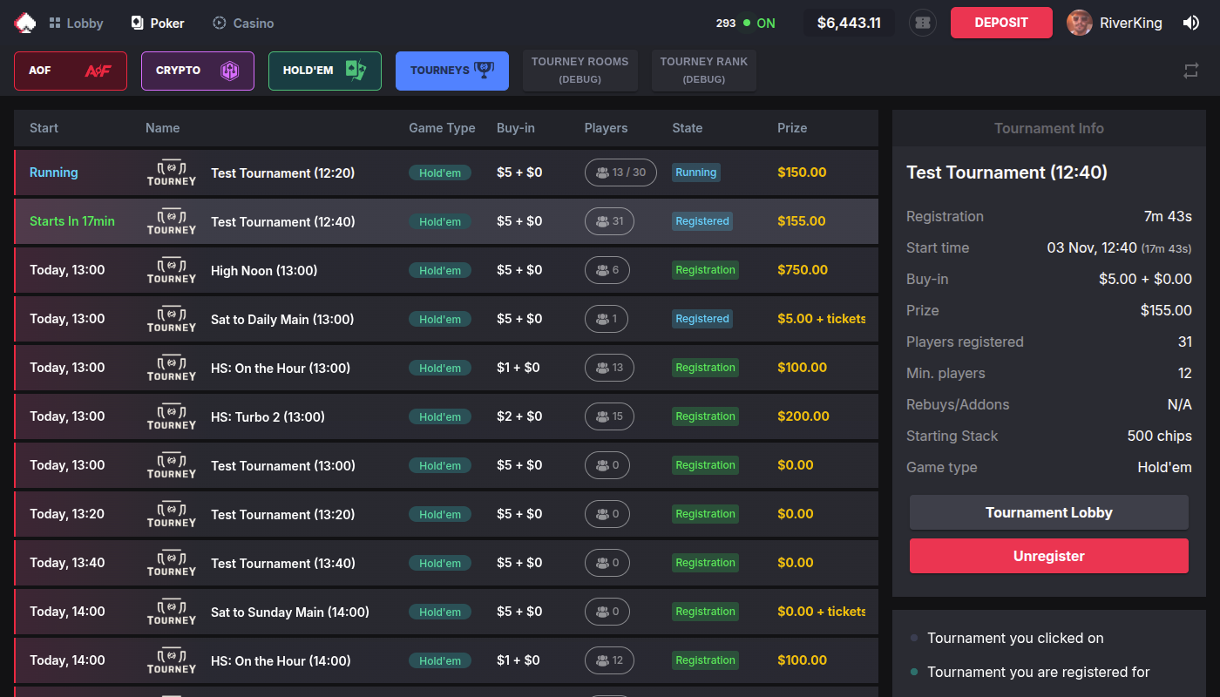
Task: Click the players icon showing 13 / 30
Action: coord(620,173)
